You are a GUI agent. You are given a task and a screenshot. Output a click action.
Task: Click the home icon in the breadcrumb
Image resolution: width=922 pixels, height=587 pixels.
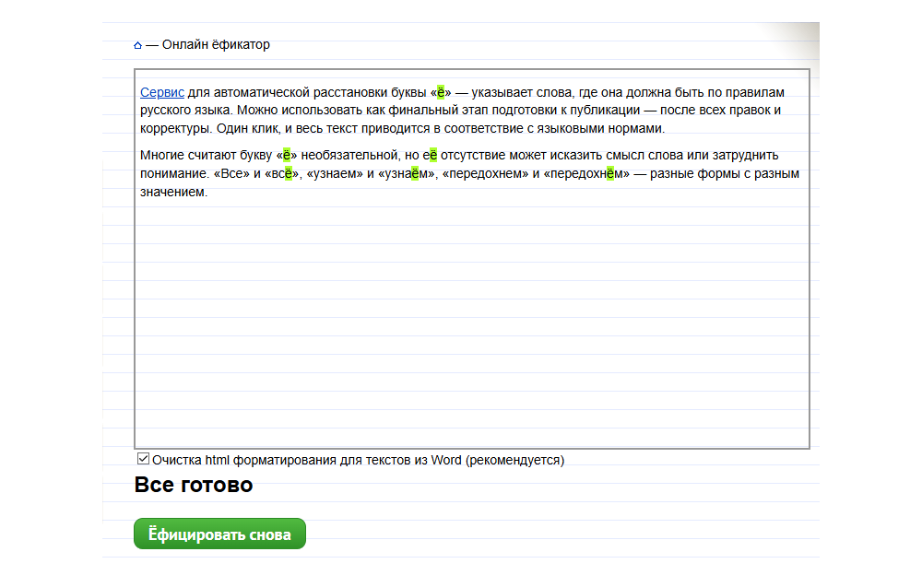[137, 45]
